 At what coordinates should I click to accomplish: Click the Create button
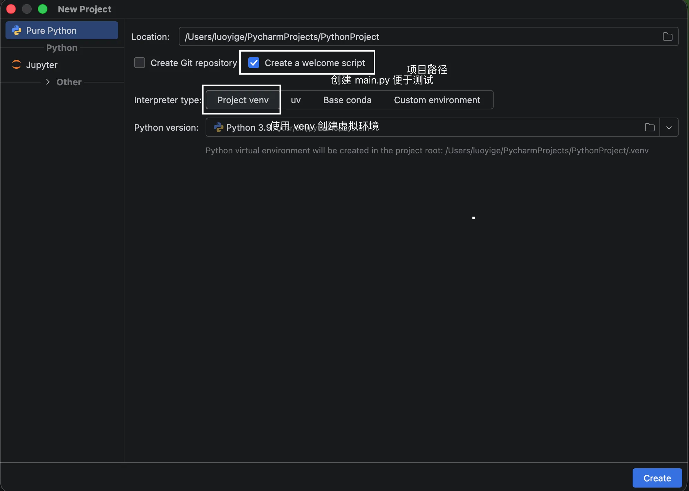[x=657, y=478]
